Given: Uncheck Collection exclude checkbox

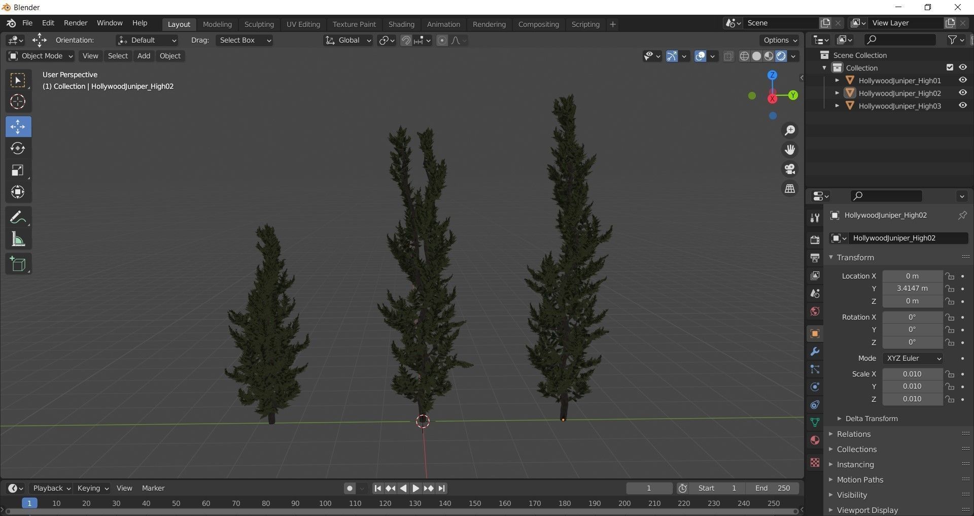Looking at the screenshot, I should 950,67.
